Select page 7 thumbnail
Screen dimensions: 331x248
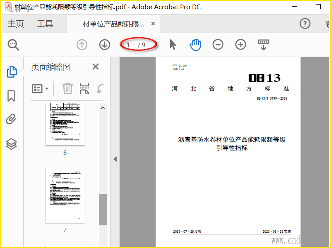(65, 195)
